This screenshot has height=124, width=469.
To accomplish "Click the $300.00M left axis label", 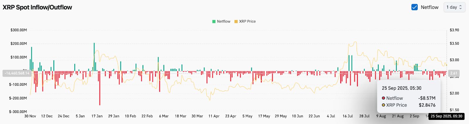I will tap(18, 30).
